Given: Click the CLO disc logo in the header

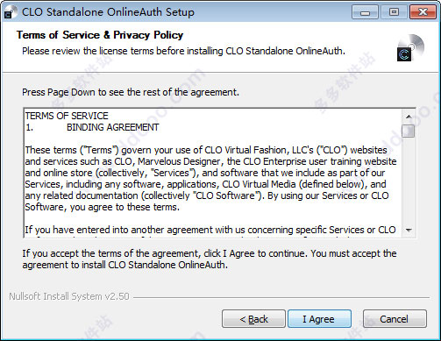Looking at the screenshot, I should (x=410, y=48).
